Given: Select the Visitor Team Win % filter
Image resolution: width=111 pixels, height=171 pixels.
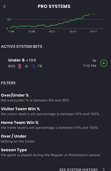Looking at the screenshot, I should click(50, 111).
